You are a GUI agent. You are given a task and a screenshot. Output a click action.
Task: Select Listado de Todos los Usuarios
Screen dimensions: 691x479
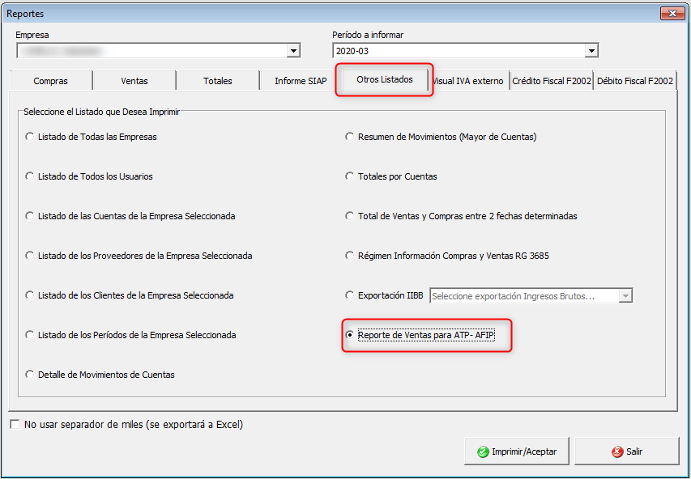[31, 176]
